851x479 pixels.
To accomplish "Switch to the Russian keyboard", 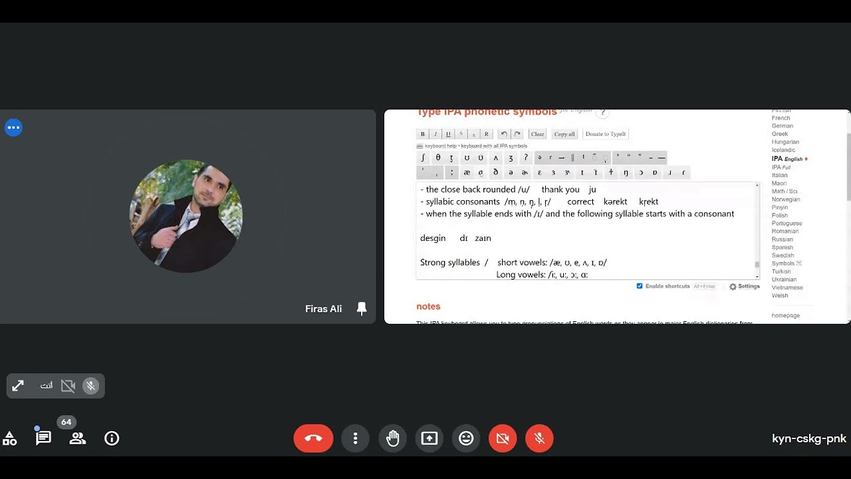I will 783,239.
